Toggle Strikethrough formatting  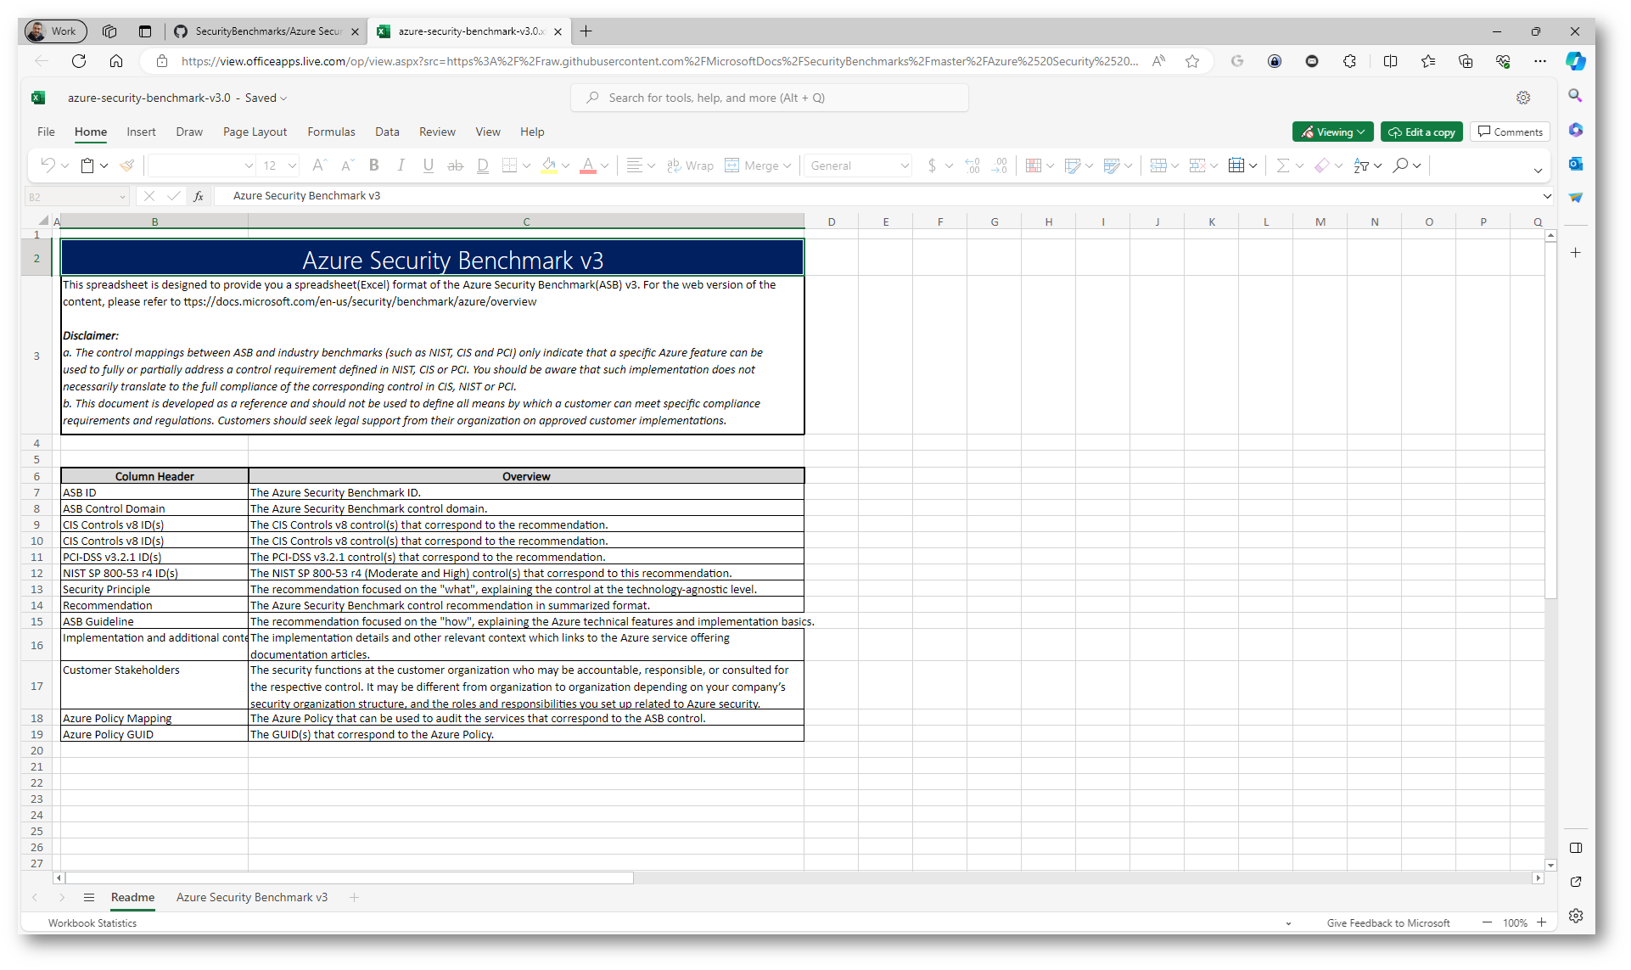tap(455, 165)
